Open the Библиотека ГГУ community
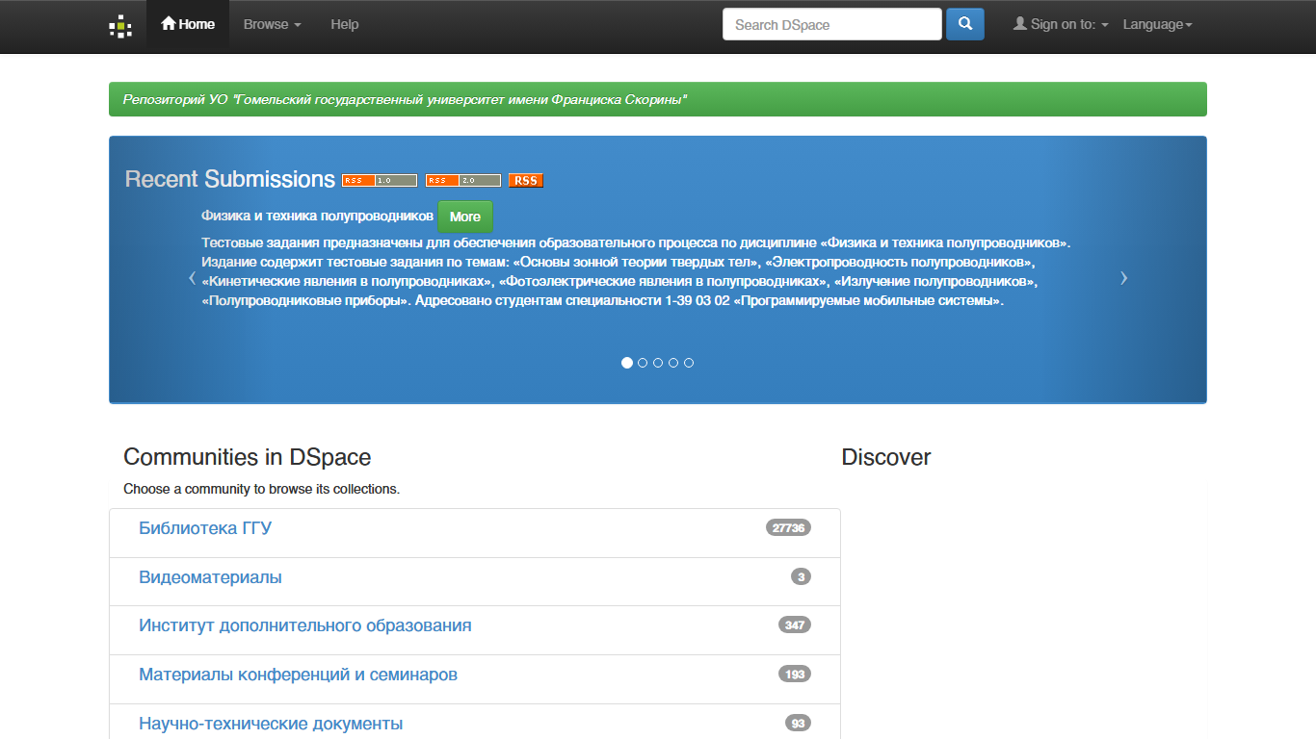The height and width of the screenshot is (739, 1316). pyautogui.click(x=205, y=528)
